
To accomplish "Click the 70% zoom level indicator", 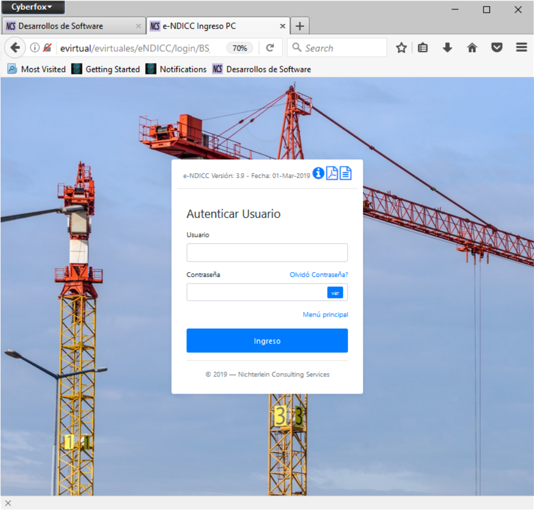I will [x=240, y=48].
